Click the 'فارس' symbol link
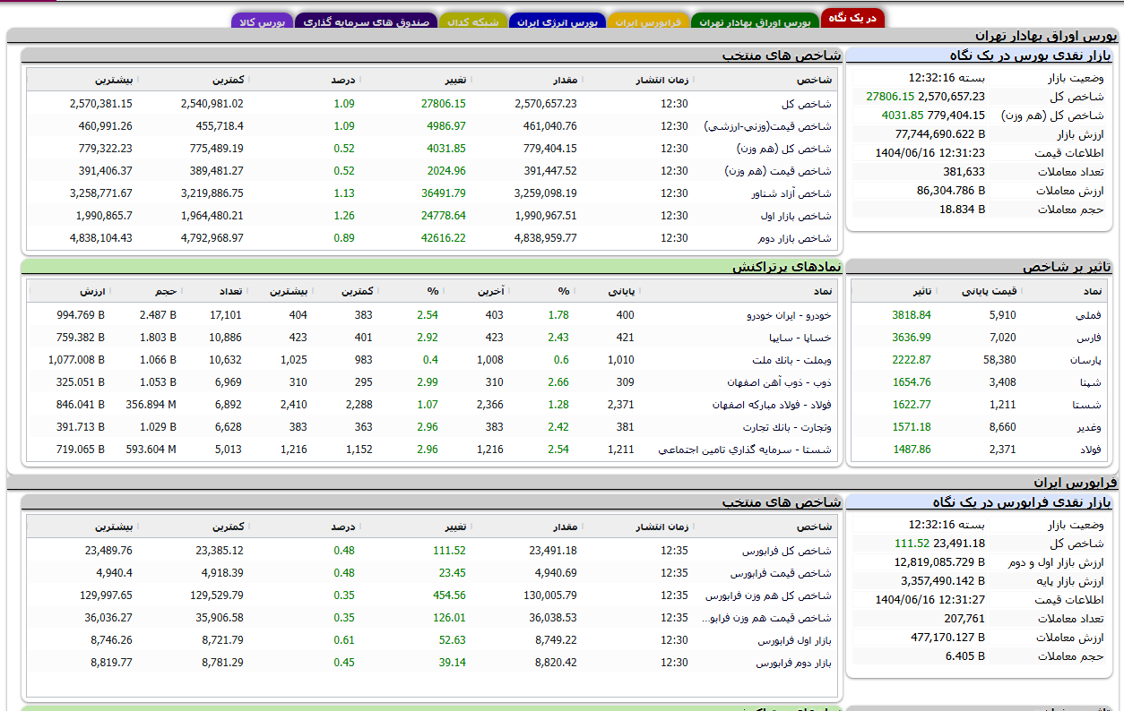This screenshot has width=1124, height=711. point(1088,338)
